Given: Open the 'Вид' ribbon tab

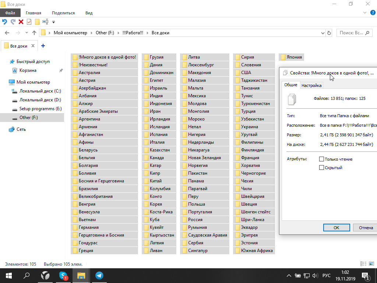Looking at the screenshot, I should tap(89, 13).
